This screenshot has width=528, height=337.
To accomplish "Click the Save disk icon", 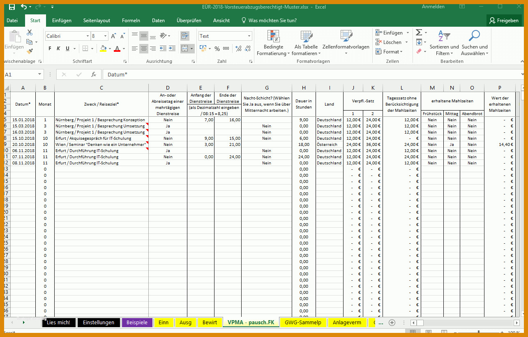I will (12, 7).
